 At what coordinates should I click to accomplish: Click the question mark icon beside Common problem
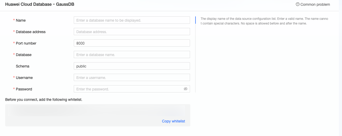click(x=297, y=4)
